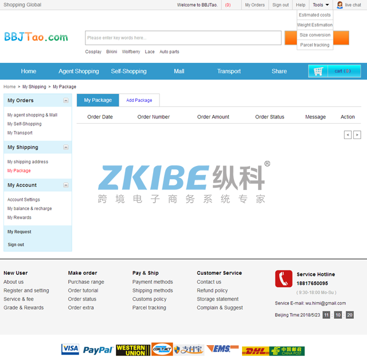Go to next page arrow
This screenshot has width=367, height=364.
(357, 135)
